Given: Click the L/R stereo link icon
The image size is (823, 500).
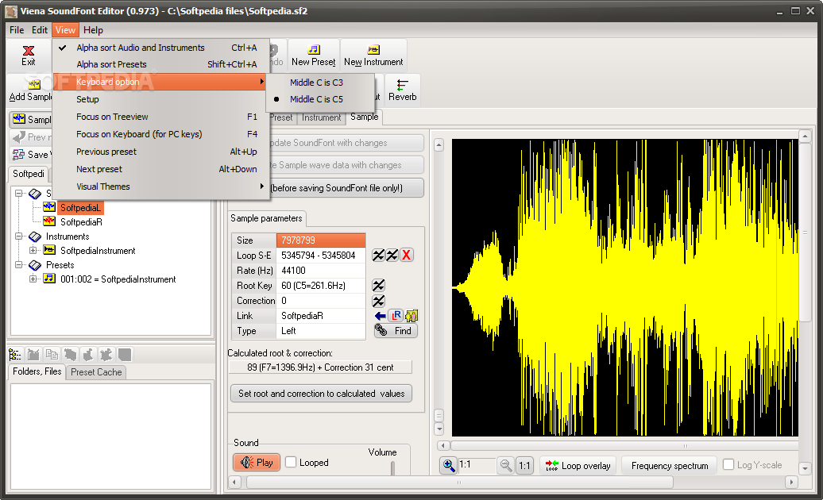Looking at the screenshot, I should click(x=396, y=316).
